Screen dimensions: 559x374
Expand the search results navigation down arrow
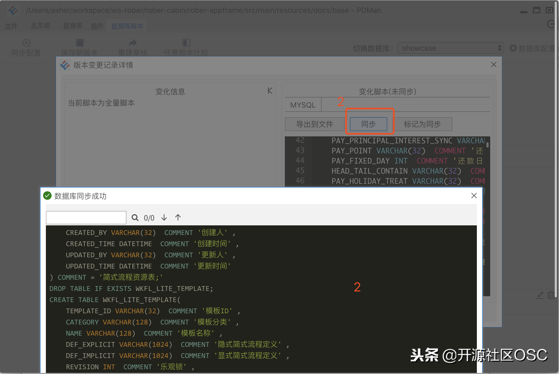pos(164,217)
